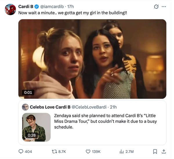Screen dimensions: 174x159
Task: Open the three-dot more options menu
Action: pyautogui.click(x=164, y=7)
